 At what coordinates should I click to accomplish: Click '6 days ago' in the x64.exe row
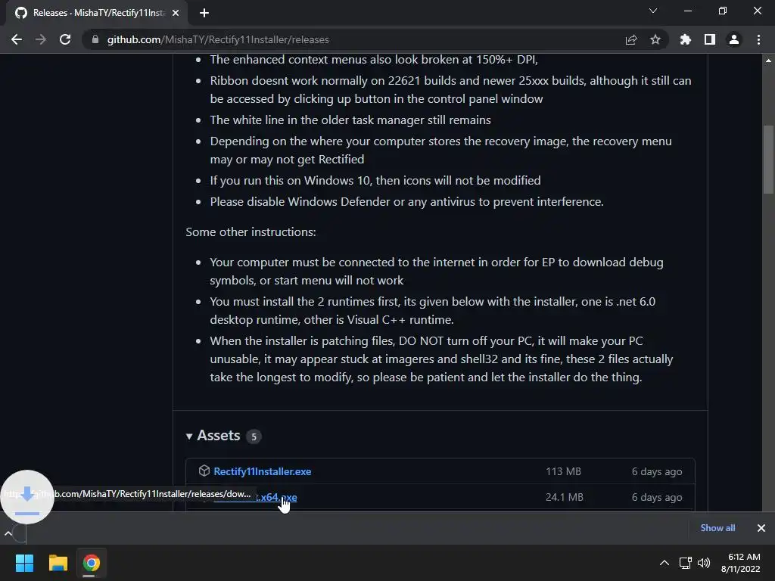click(657, 497)
